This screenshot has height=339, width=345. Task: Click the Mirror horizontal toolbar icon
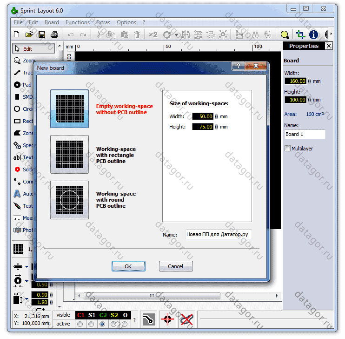tap(186, 34)
